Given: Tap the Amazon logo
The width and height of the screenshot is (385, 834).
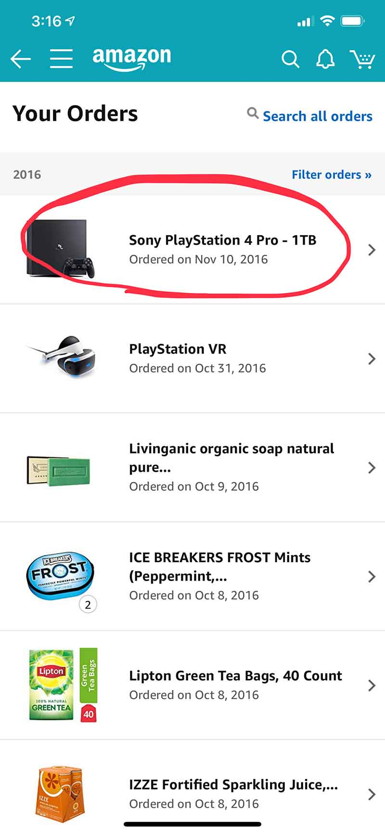Looking at the screenshot, I should click(131, 59).
